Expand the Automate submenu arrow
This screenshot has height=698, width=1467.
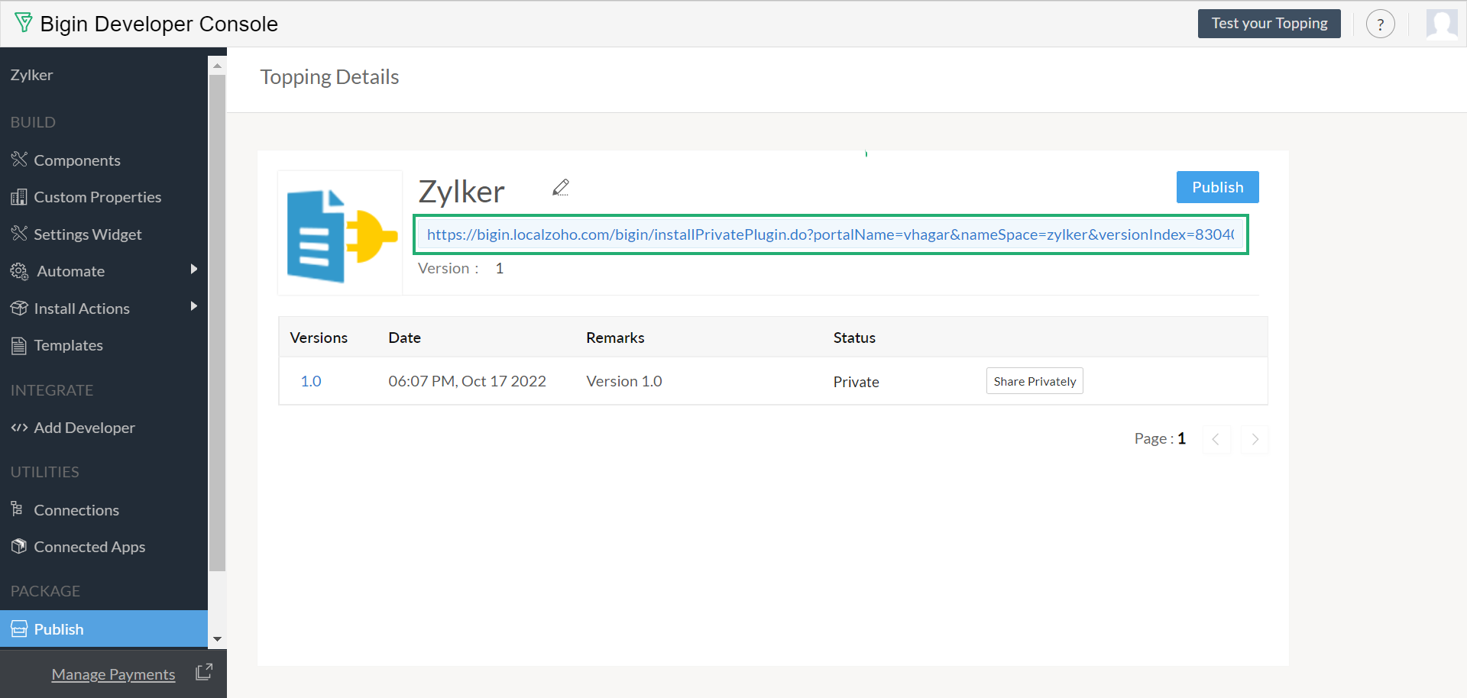(194, 269)
